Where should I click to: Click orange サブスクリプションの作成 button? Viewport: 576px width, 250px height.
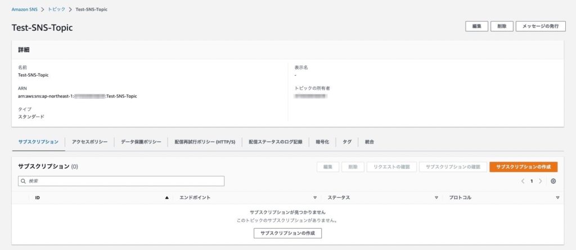(x=524, y=167)
